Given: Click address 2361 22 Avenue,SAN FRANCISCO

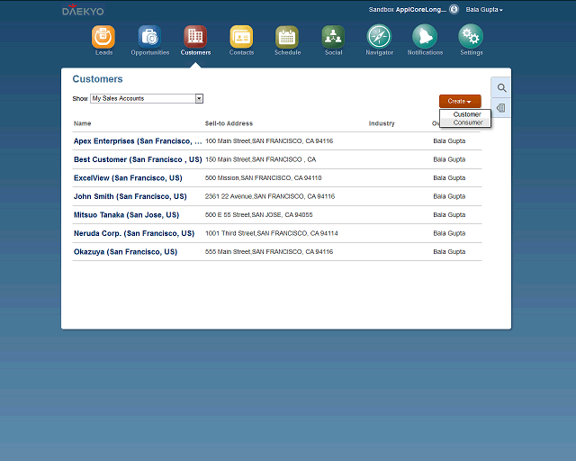Looking at the screenshot, I should click(270, 196).
